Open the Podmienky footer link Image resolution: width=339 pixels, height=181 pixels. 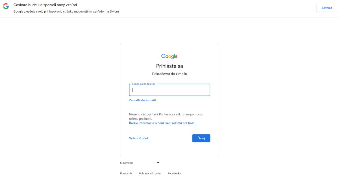coord(174,173)
